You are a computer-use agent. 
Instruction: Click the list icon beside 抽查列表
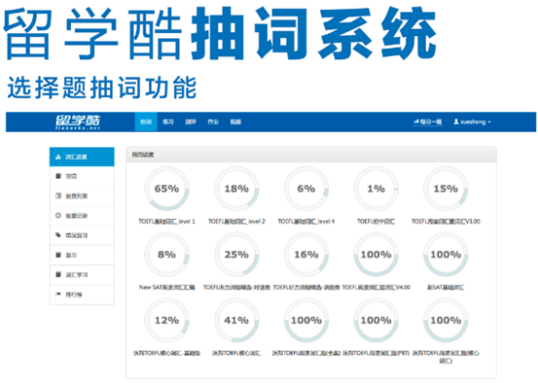(x=58, y=195)
